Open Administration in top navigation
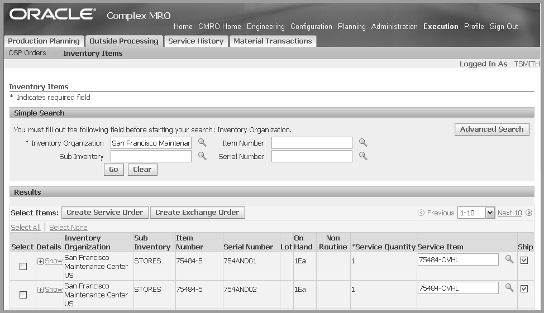Image resolution: width=544 pixels, height=313 pixels. point(394,26)
